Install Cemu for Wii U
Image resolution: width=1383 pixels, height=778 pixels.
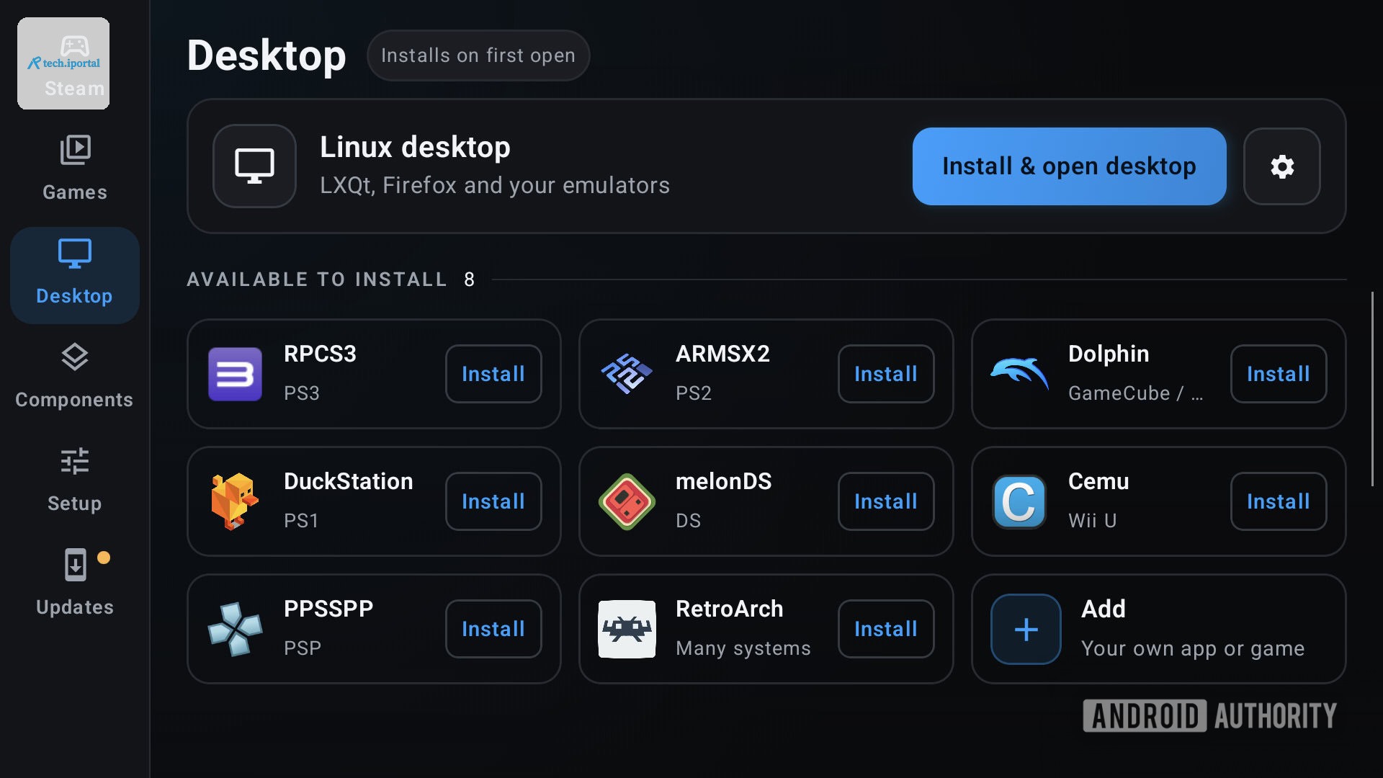[1279, 501]
